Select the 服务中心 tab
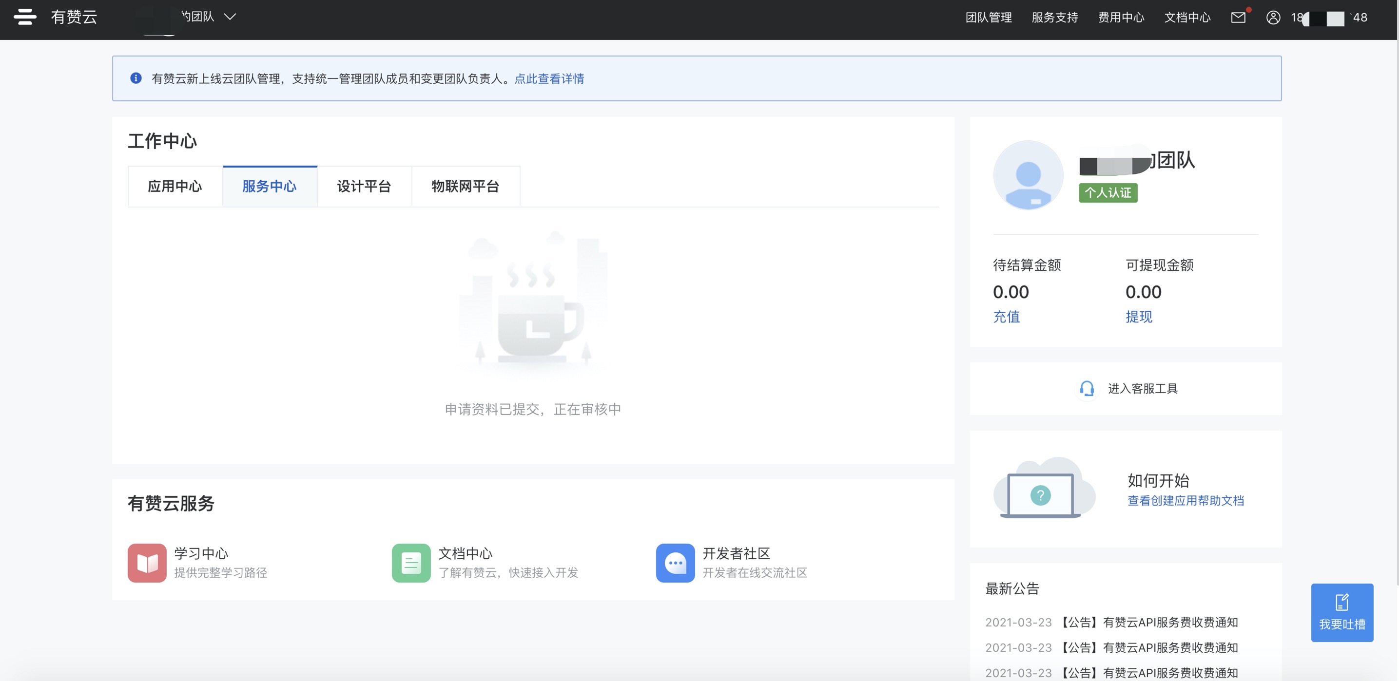1399x681 pixels. [270, 186]
